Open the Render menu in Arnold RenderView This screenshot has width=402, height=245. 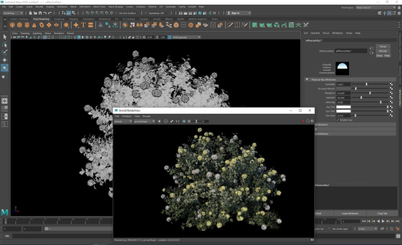pyautogui.click(x=147, y=116)
